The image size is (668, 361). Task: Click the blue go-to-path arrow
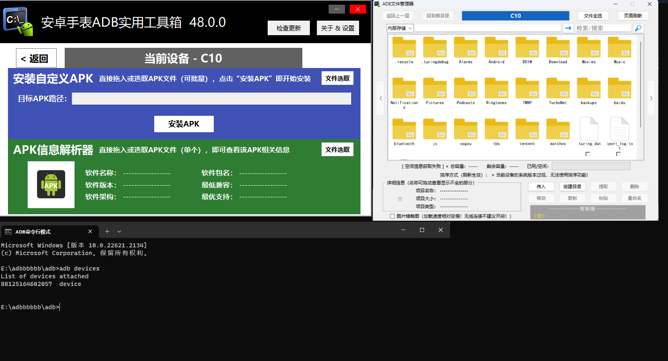(568, 28)
